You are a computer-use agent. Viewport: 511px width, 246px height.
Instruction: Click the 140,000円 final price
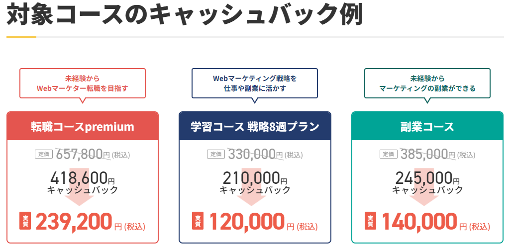pyautogui.click(x=419, y=222)
